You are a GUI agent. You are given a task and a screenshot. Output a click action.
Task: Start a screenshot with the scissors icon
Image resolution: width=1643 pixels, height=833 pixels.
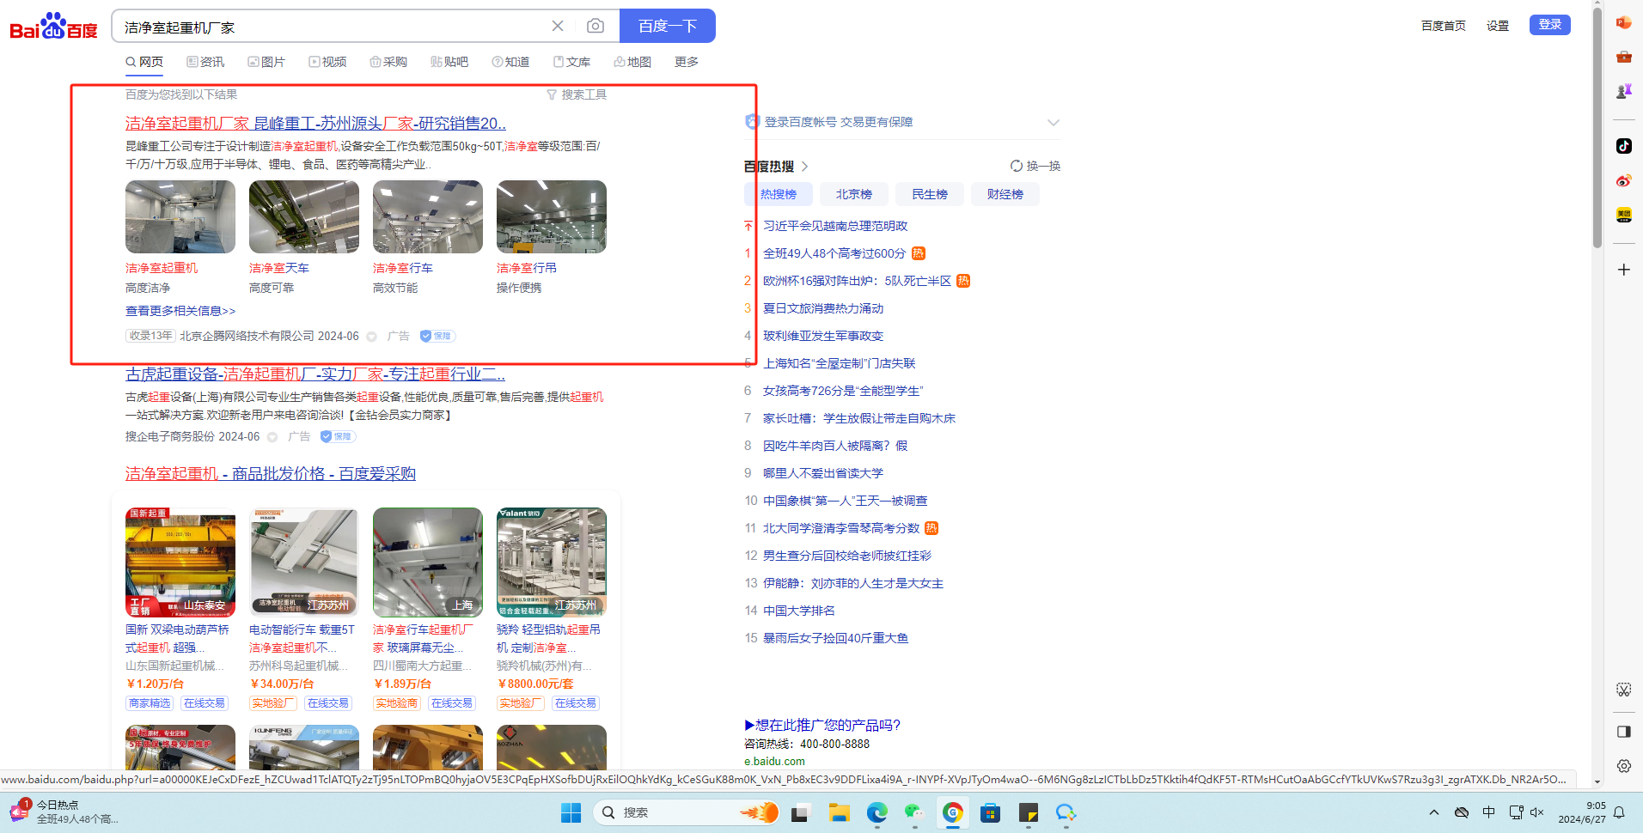click(x=1623, y=690)
